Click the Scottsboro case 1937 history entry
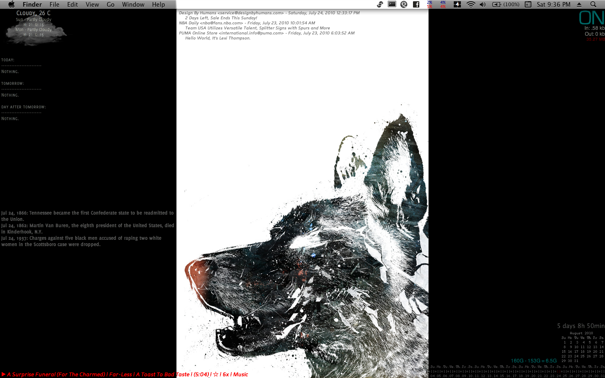 [x=82, y=241]
